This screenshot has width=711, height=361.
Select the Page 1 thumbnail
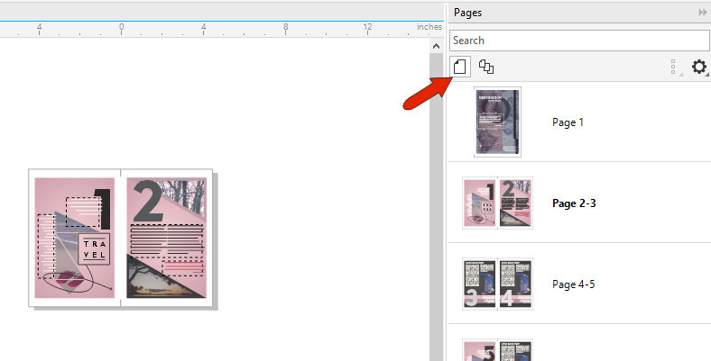click(x=497, y=122)
